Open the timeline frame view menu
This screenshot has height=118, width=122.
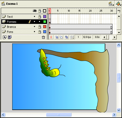(x=119, y=11)
